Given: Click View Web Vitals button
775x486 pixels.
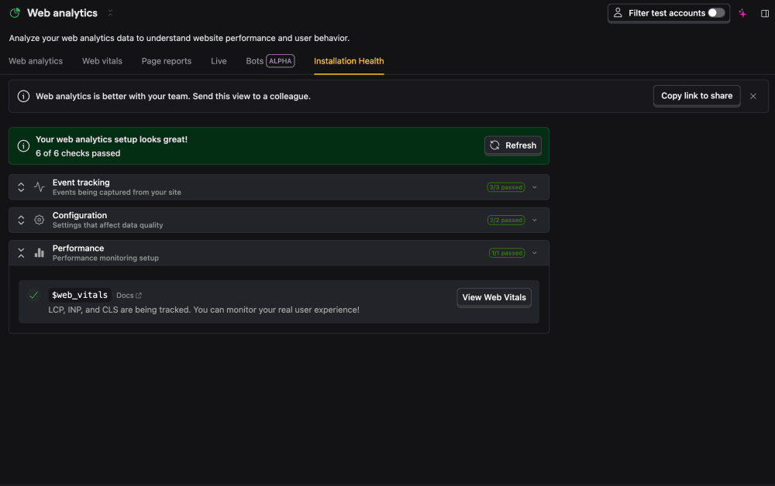Looking at the screenshot, I should click(494, 297).
